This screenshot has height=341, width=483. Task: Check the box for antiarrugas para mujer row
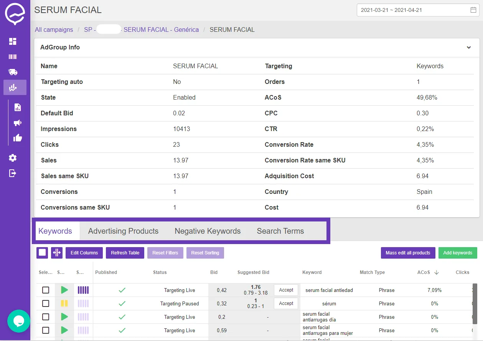click(x=46, y=330)
